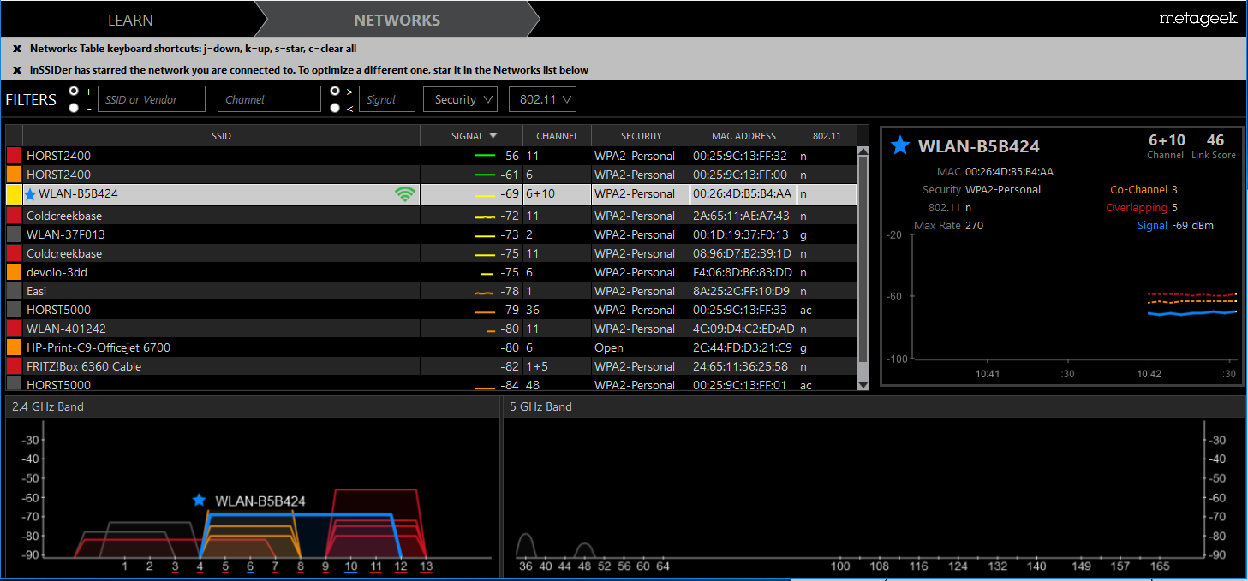Select the HP-Print-C9-Officejet 6700 row

431,347
